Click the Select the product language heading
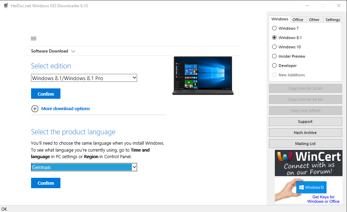 73,132
